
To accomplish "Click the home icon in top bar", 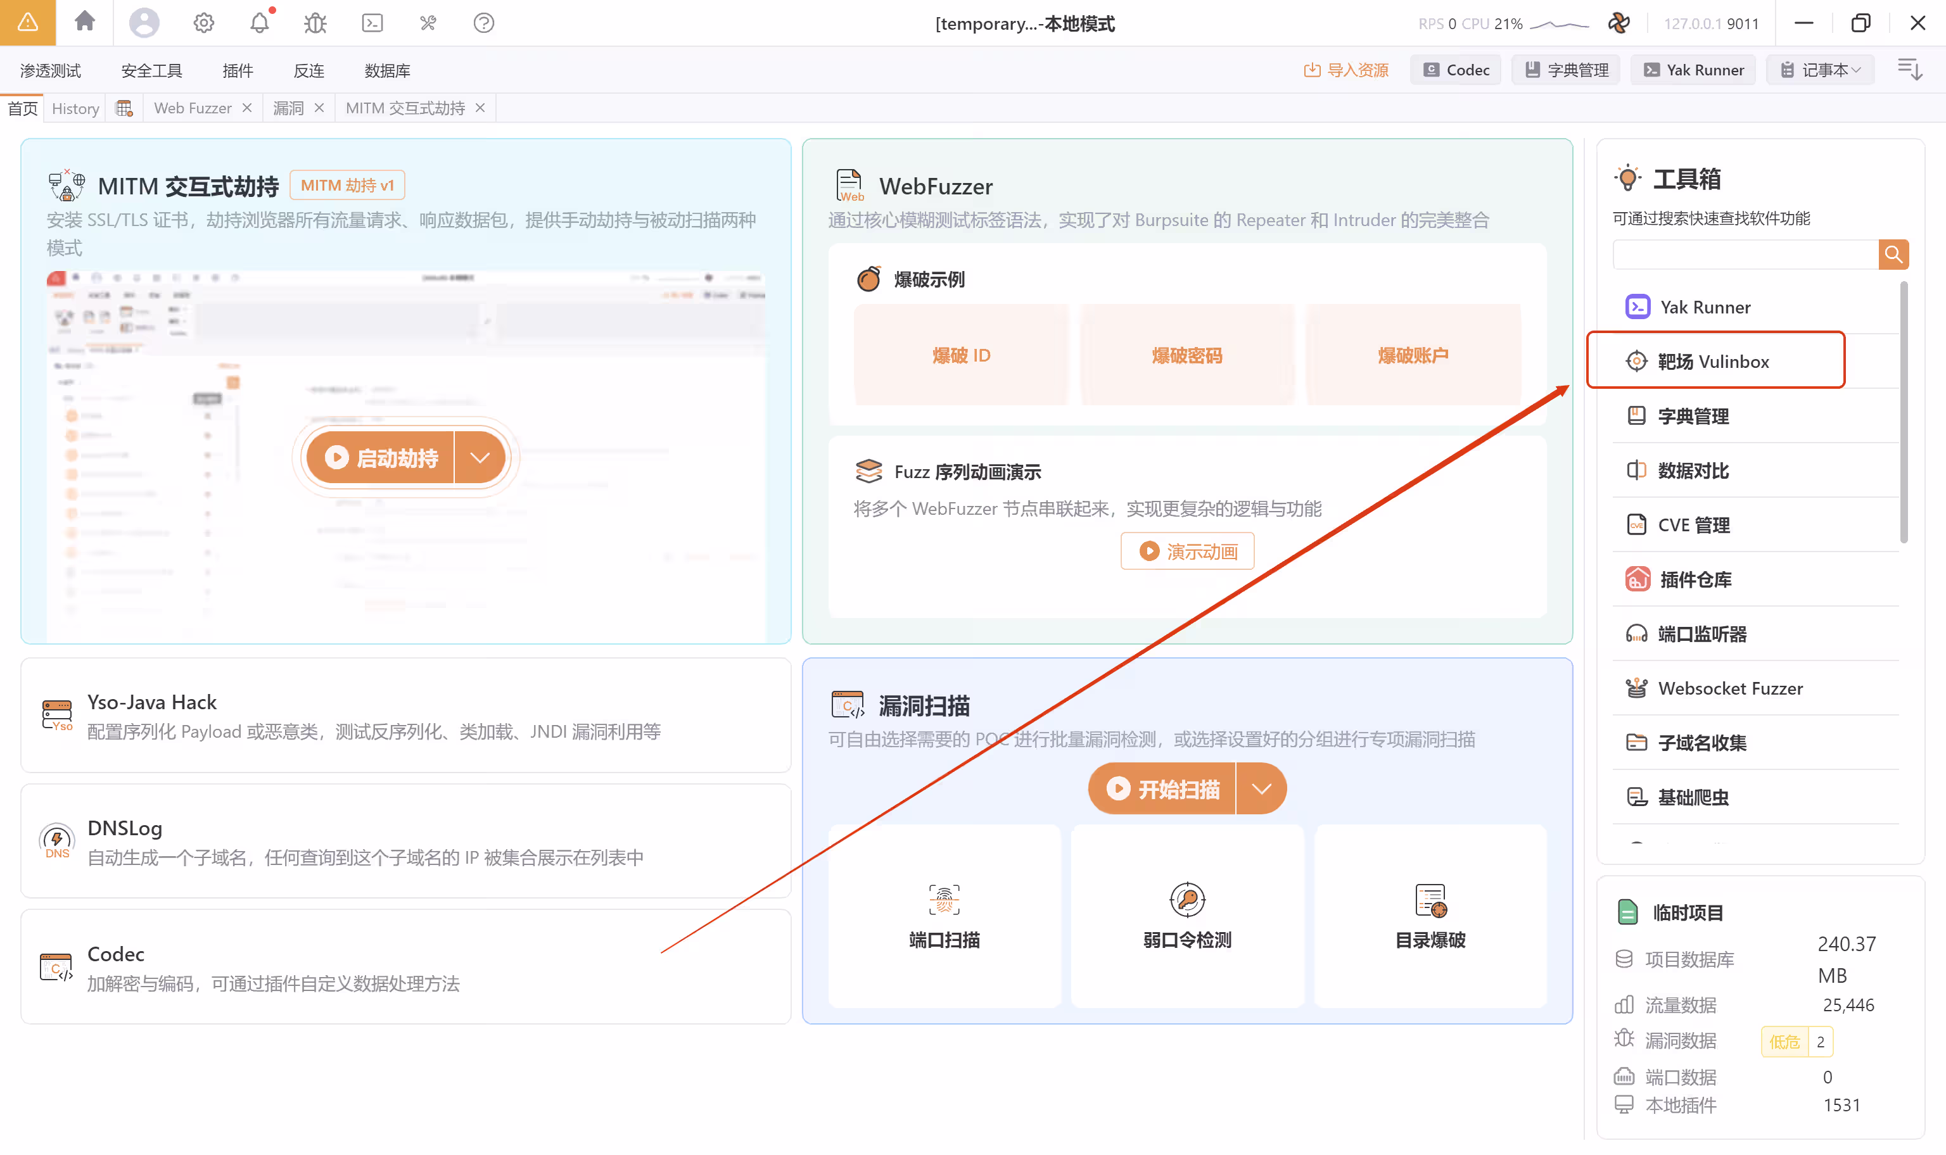I will [85, 22].
